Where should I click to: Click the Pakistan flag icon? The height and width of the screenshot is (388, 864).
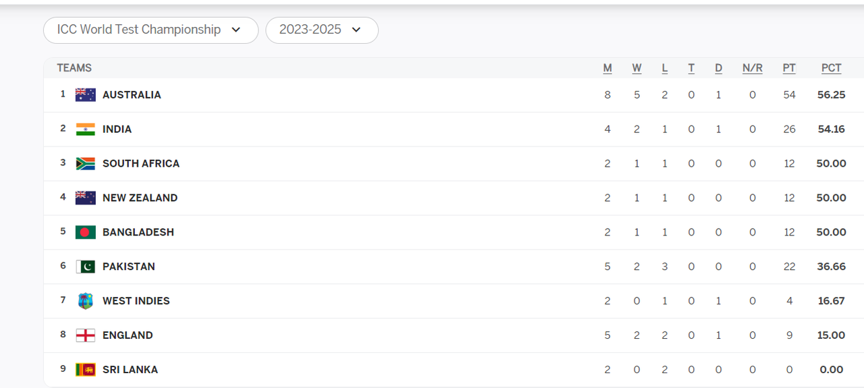pyautogui.click(x=86, y=267)
